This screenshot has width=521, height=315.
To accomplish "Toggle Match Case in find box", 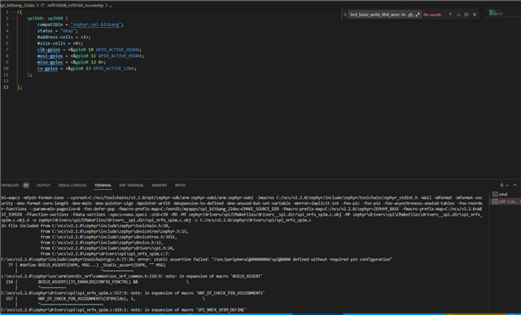I will pyautogui.click(x=403, y=15).
